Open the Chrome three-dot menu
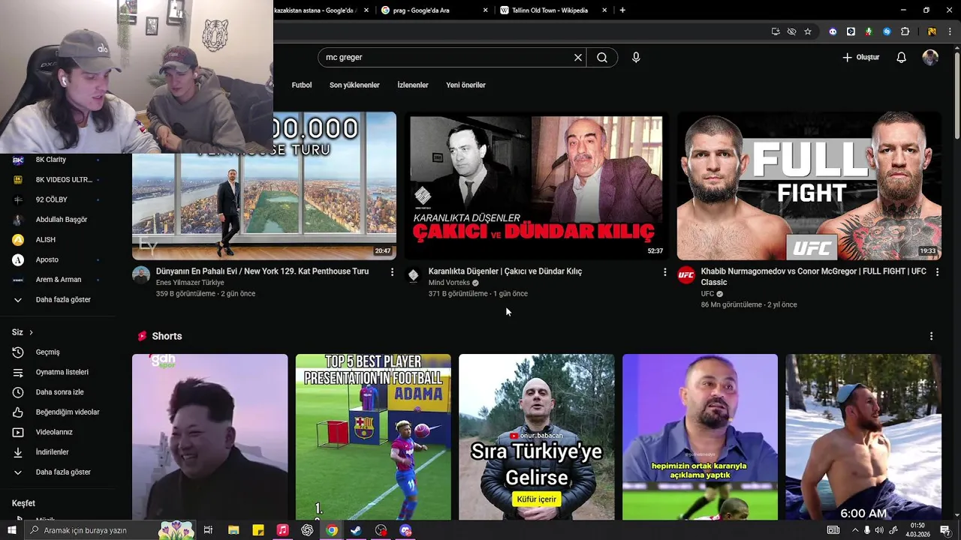 click(950, 31)
